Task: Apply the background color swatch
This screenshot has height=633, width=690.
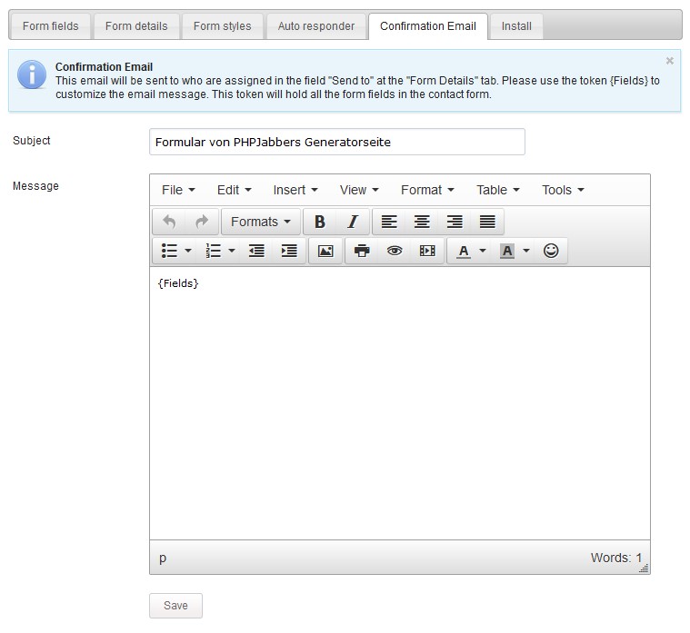Action: tap(507, 251)
